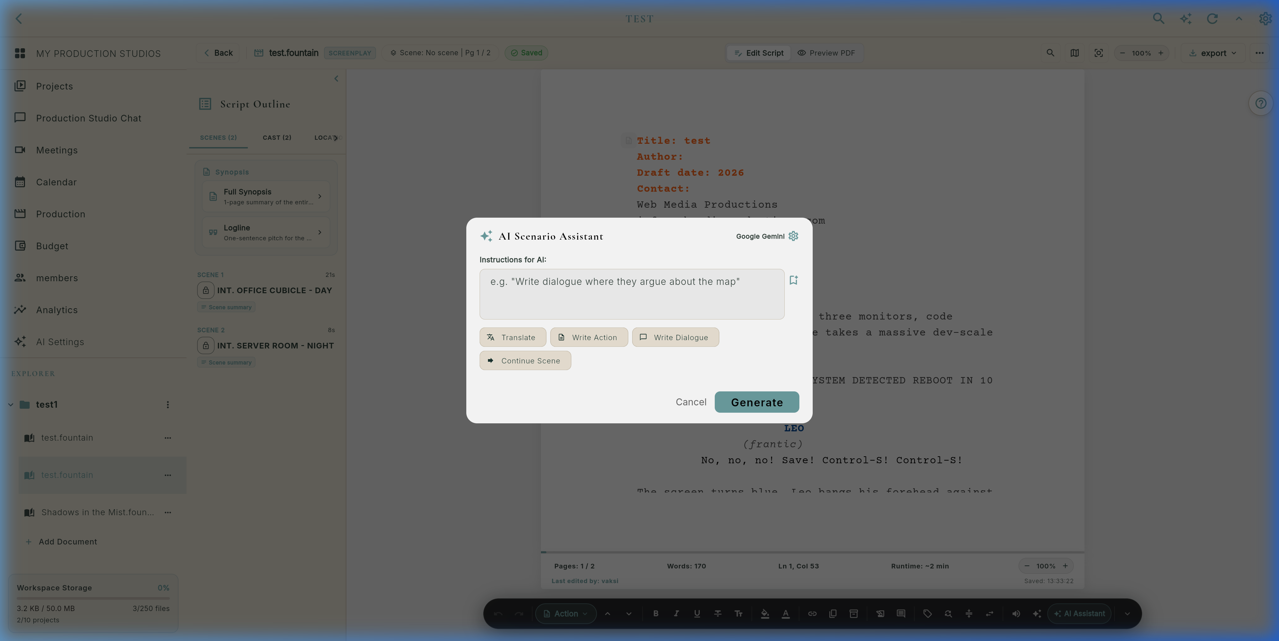Choose the Write Dialogue quick prompt
This screenshot has height=641, width=1279.
675,337
